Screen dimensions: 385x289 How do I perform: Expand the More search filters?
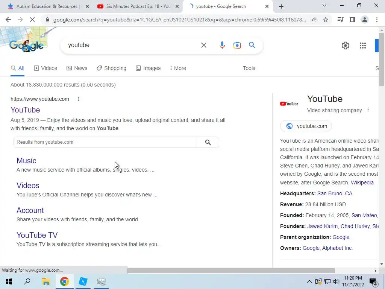coord(178,68)
